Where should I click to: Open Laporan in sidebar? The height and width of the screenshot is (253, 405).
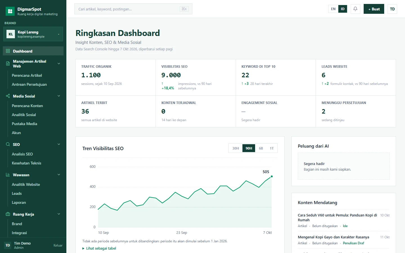pos(19,202)
